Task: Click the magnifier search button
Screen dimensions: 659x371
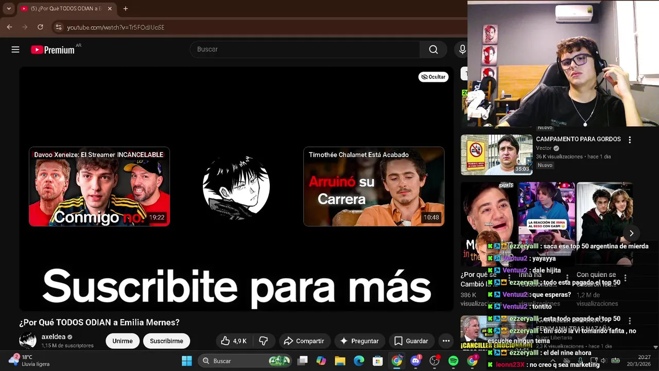Action: (433, 49)
